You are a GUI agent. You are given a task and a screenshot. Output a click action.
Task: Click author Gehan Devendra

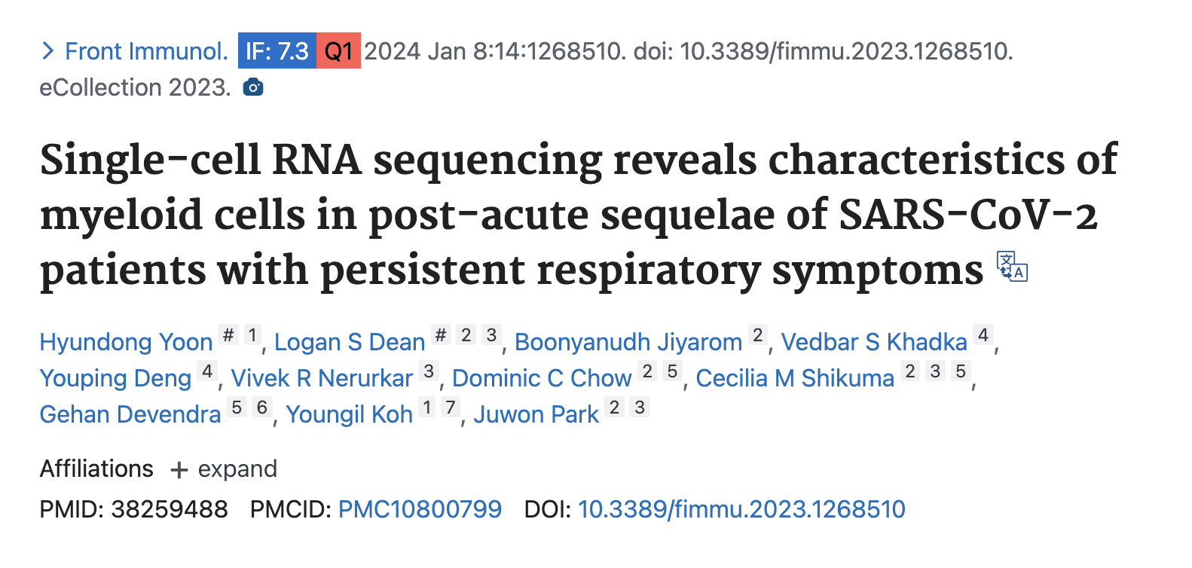pos(129,414)
